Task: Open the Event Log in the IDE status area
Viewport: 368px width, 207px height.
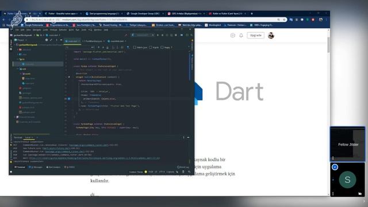Action: [x=183, y=167]
